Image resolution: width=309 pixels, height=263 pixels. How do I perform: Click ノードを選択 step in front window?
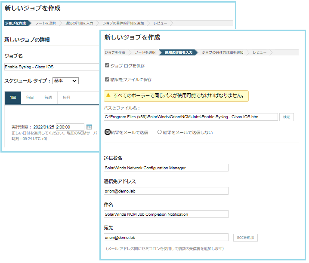(145, 52)
